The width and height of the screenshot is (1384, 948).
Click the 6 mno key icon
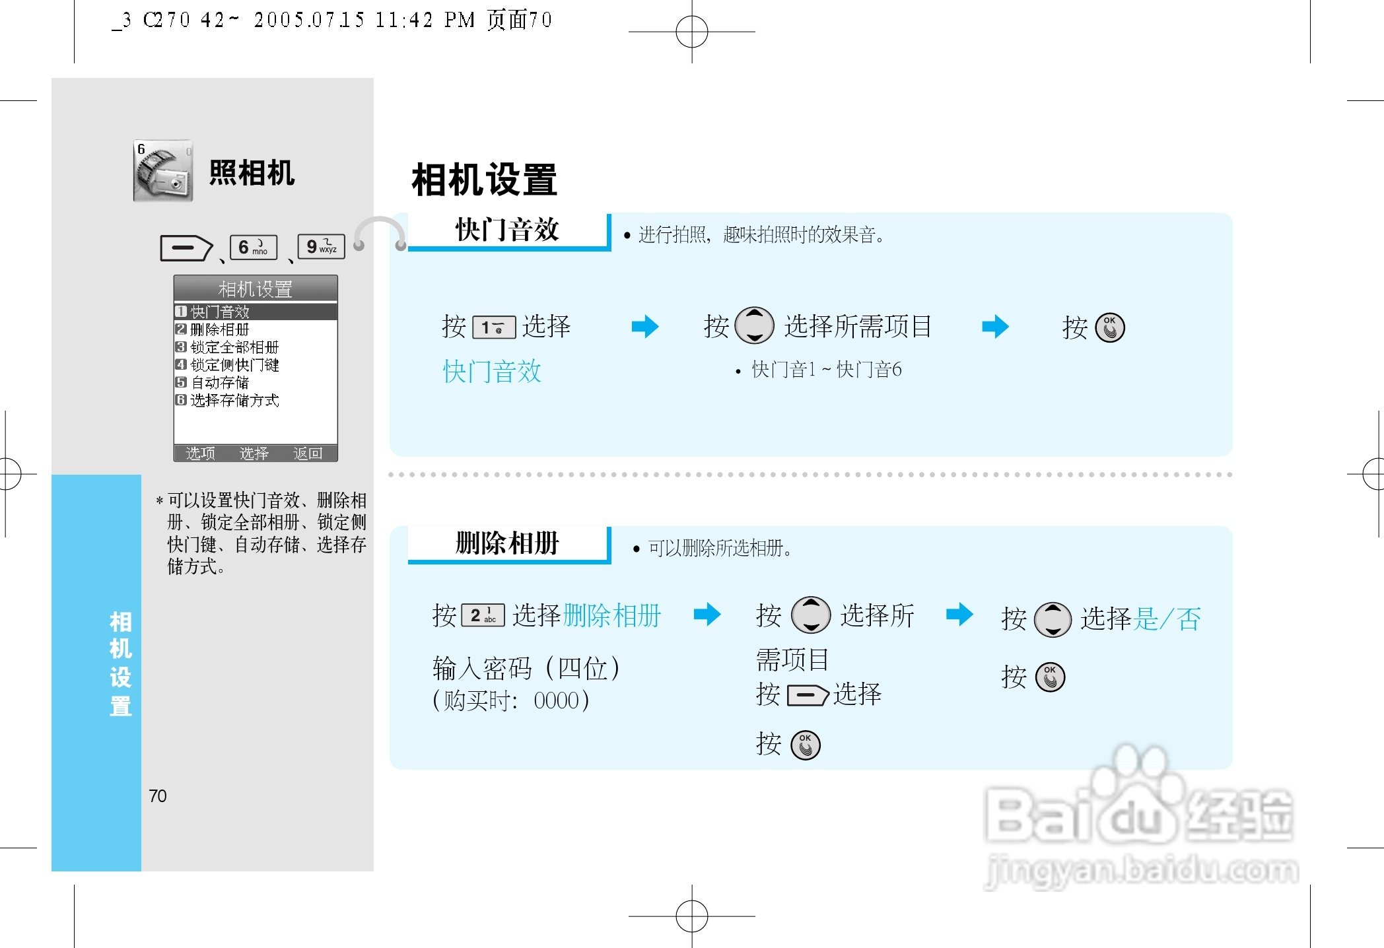pos(253,248)
